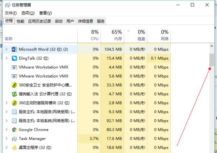Image resolution: width=217 pixels, height=153 pixels.
Task: Click the 3.7% CPU value
Action: coord(94,138)
